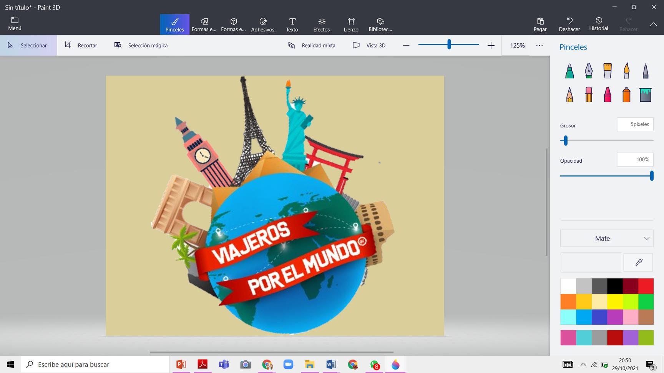The height and width of the screenshot is (373, 664).
Task: Click the current color preview box
Action: 591,262
